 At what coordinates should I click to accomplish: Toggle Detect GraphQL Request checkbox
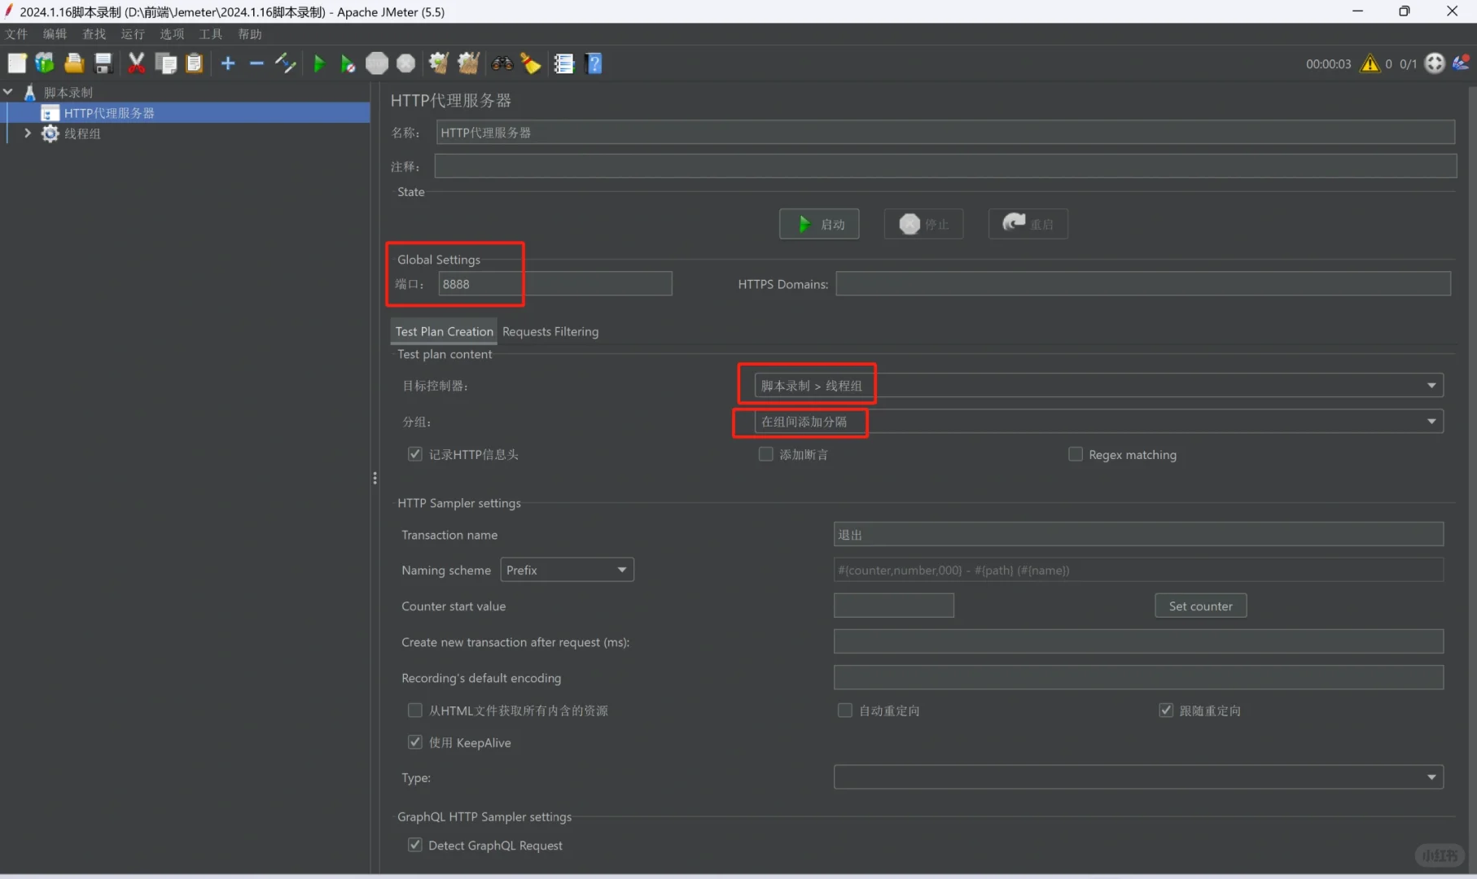(415, 845)
